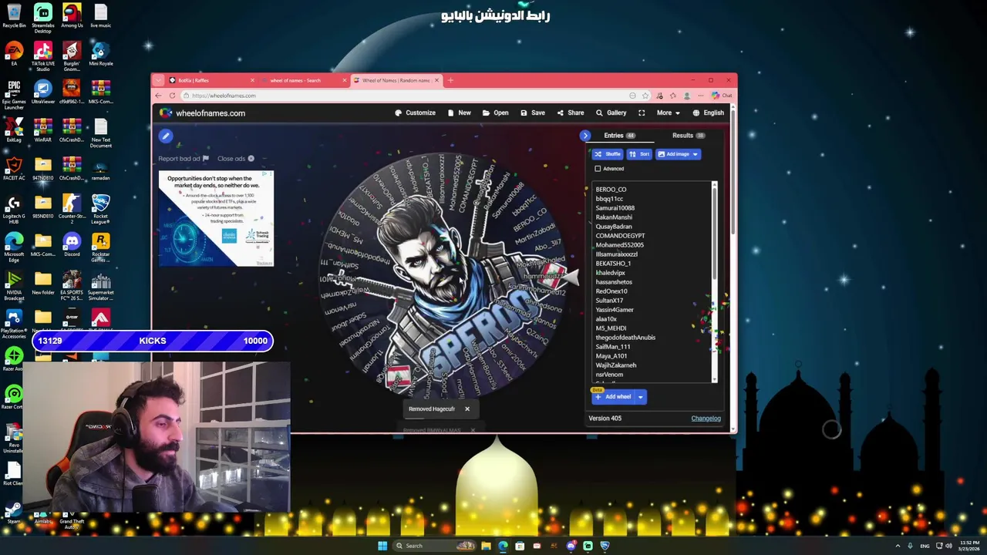Image resolution: width=987 pixels, height=555 pixels.
Task: Open Epic Games Launcher icon
Action: 14,94
